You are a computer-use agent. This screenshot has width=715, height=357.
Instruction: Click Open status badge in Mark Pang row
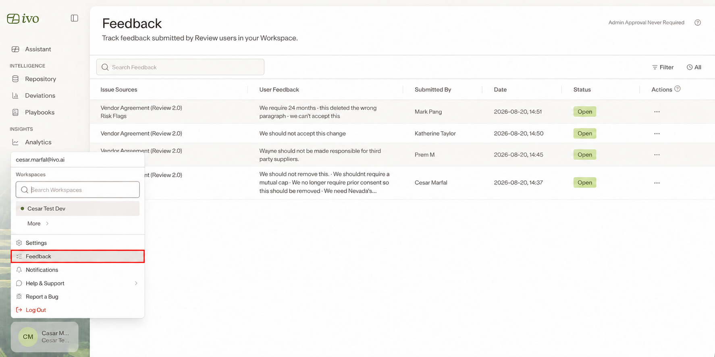point(585,111)
